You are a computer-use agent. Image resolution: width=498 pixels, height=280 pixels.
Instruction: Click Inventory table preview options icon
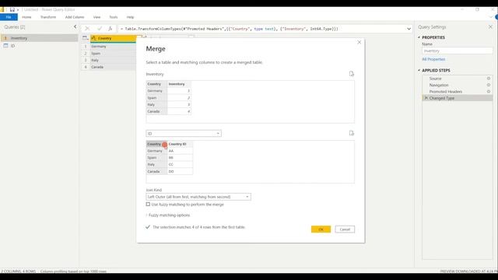coord(351,74)
